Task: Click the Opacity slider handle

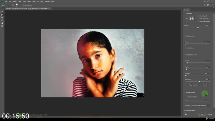Action: click(198, 28)
